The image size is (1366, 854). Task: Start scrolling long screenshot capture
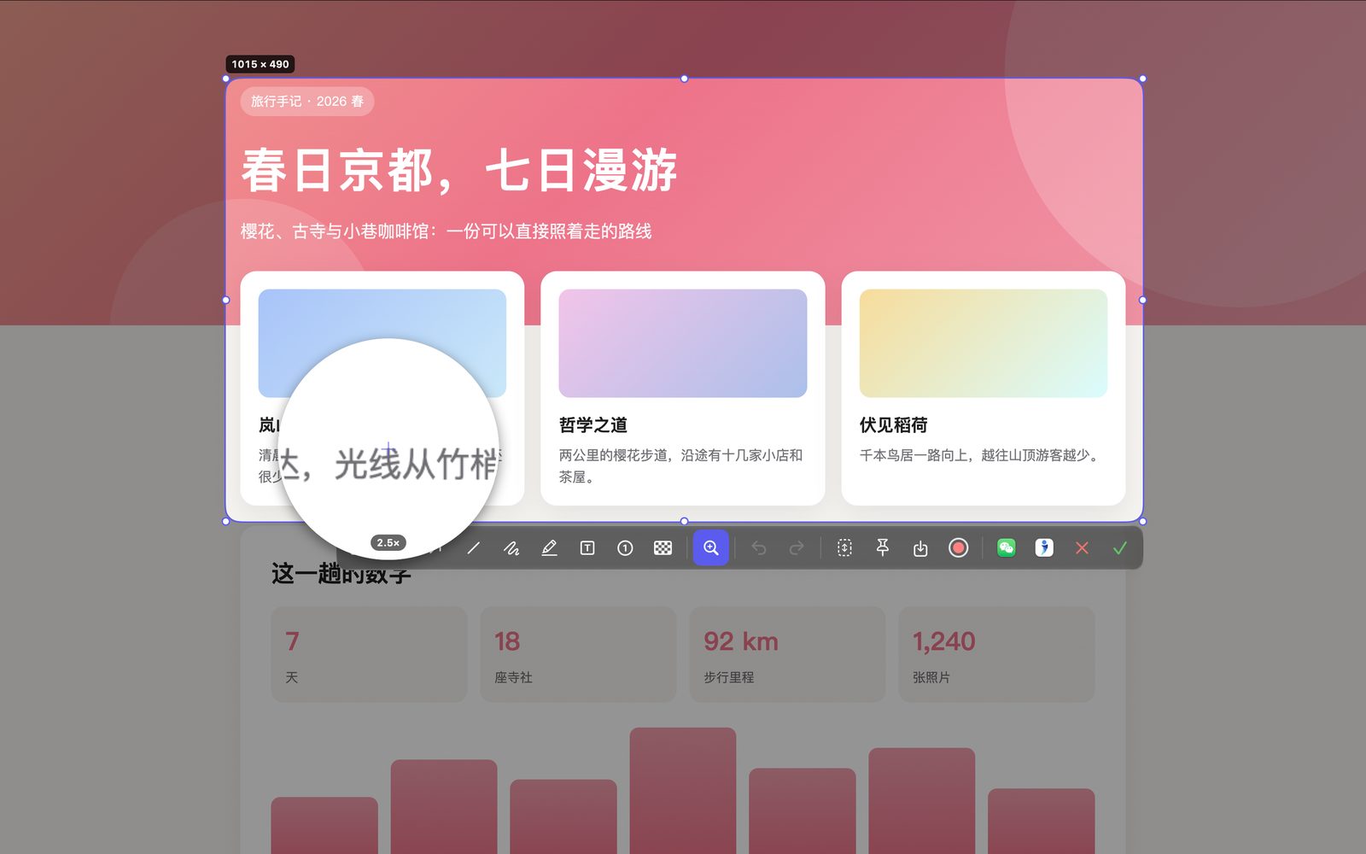point(844,548)
